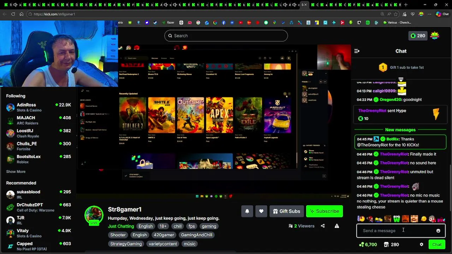
Task: Click the fps tag
Action: 192,226
